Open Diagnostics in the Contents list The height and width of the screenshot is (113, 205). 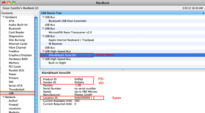pyautogui.click(x=16, y=36)
